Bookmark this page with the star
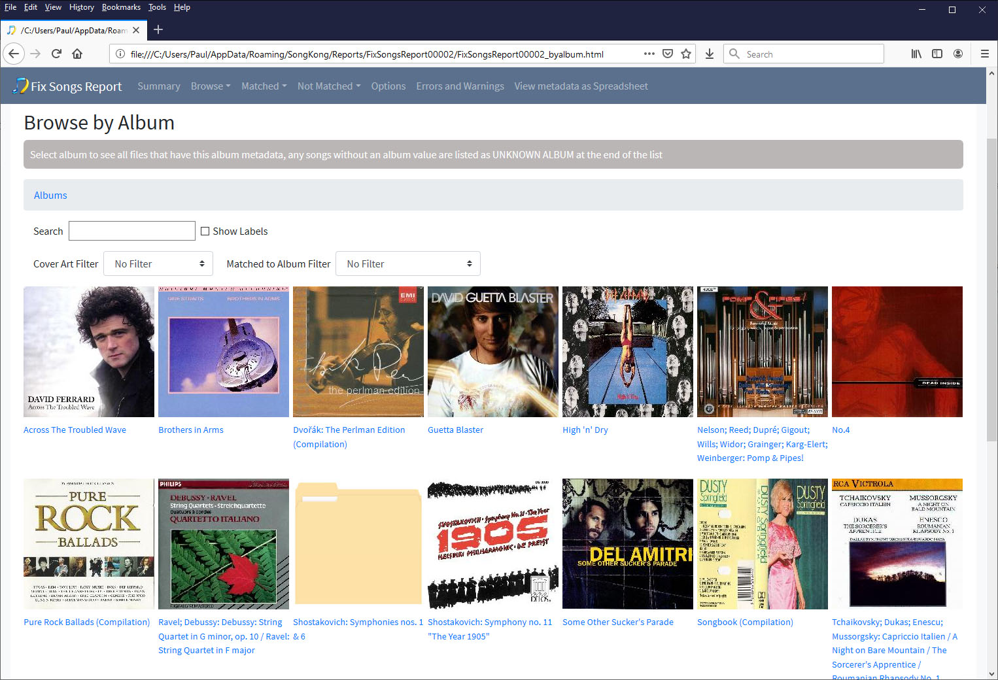 click(x=686, y=54)
